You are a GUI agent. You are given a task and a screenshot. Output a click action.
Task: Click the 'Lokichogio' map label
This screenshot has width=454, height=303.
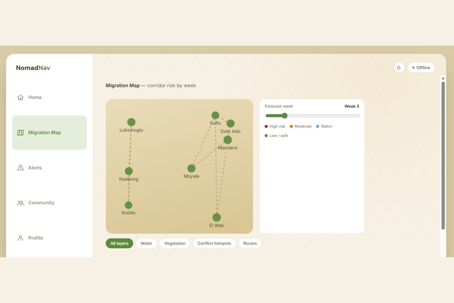(131, 130)
